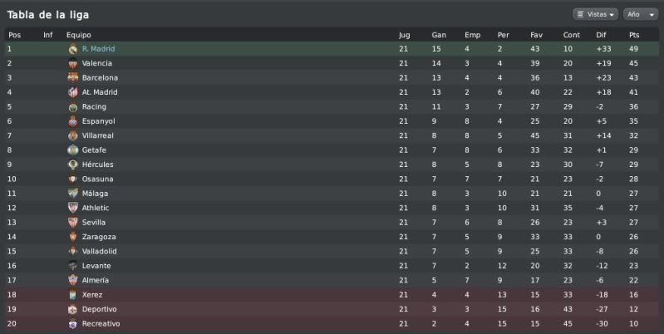664x334 pixels.
Task: Expand the Año dropdown selector
Action: [x=641, y=14]
